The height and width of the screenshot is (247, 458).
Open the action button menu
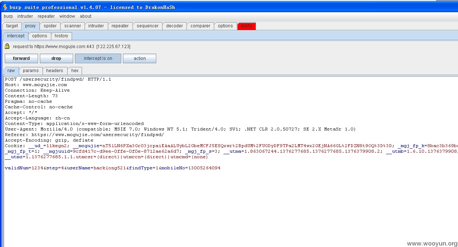[x=140, y=58]
